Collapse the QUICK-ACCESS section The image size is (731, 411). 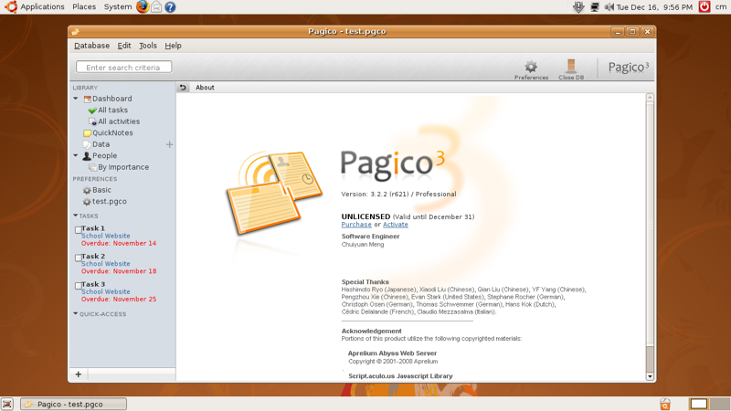pyautogui.click(x=76, y=313)
